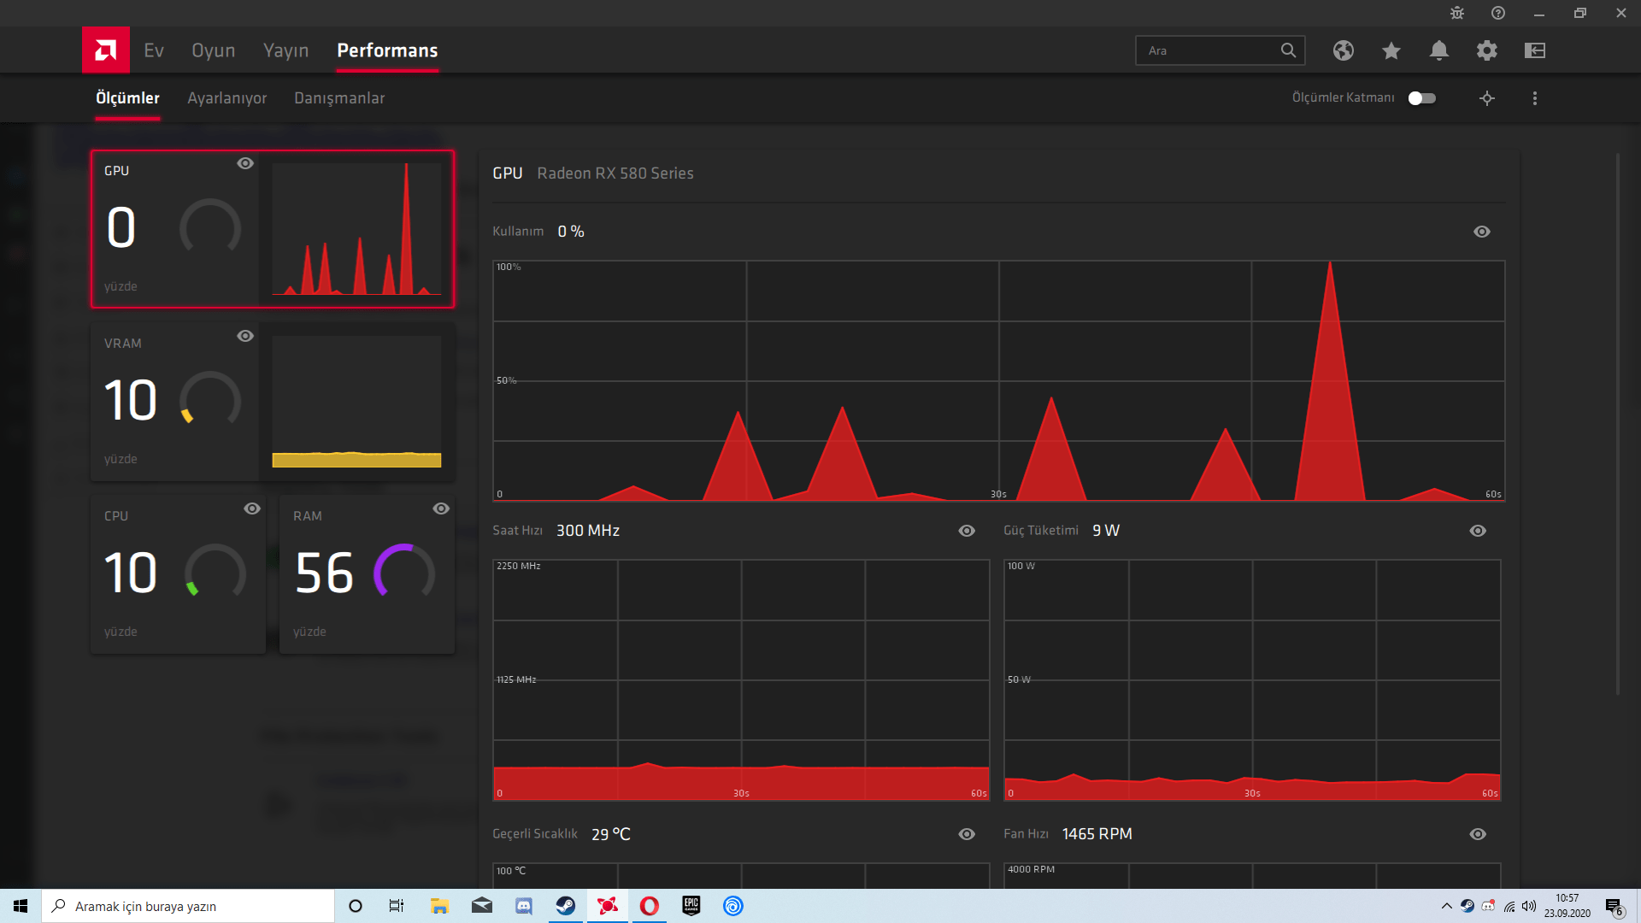Click the bug report icon
This screenshot has height=923, width=1641.
point(1457,13)
